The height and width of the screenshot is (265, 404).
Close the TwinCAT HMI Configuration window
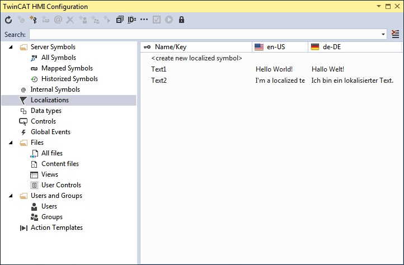click(x=397, y=6)
